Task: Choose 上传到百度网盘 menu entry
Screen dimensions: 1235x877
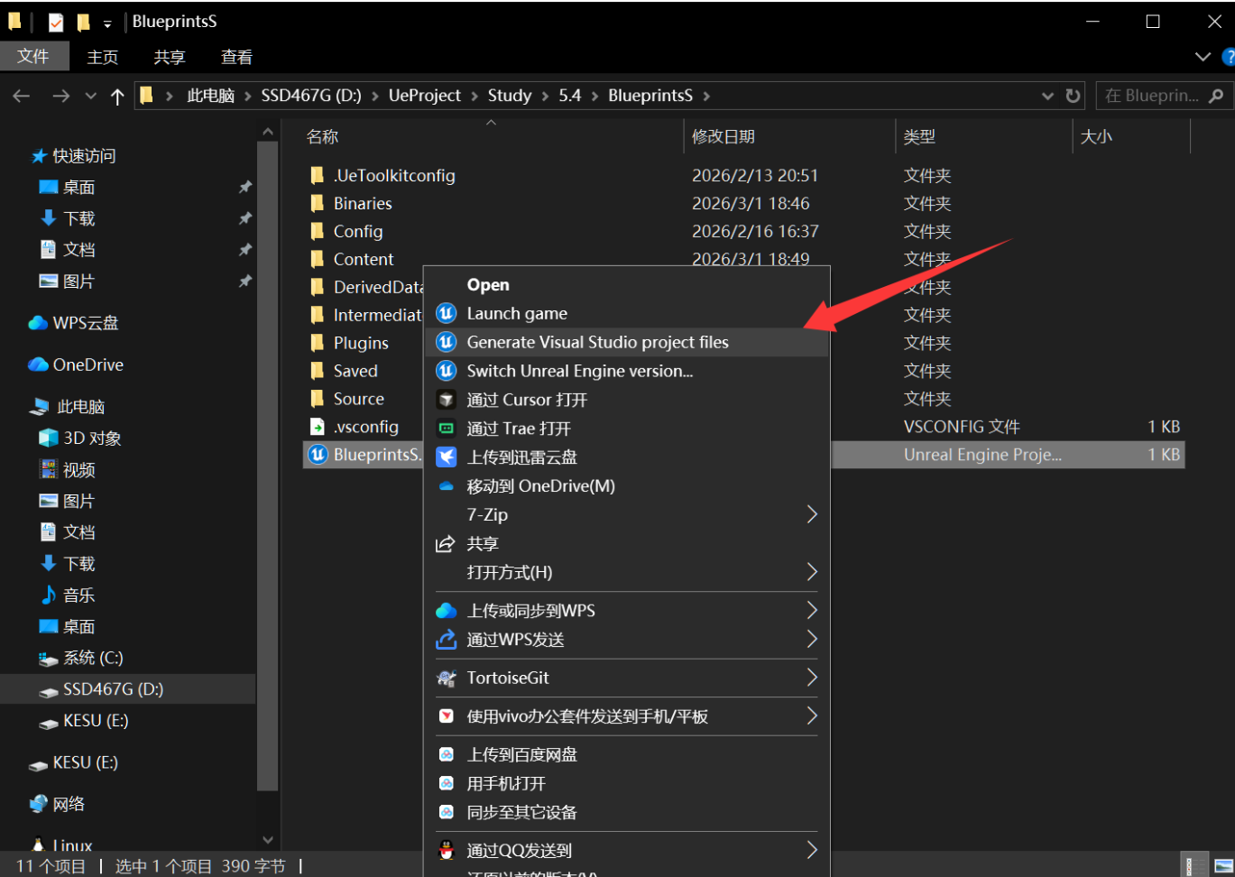Action: pyautogui.click(x=627, y=755)
